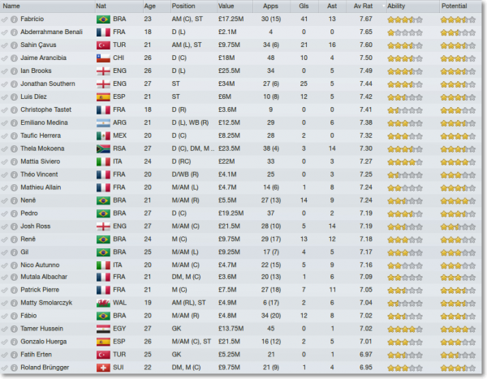The height and width of the screenshot is (379, 487).
Task: Open info icon for Luis Díez
Action: tap(14, 97)
